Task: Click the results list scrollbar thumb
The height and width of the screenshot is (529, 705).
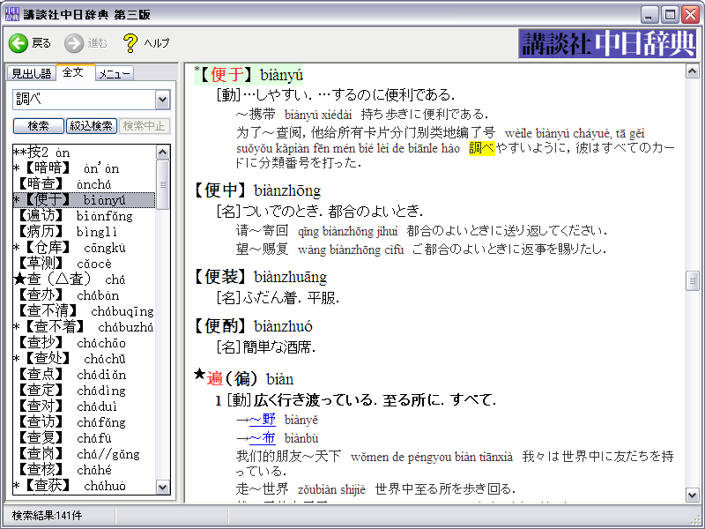Action: pyautogui.click(x=163, y=184)
